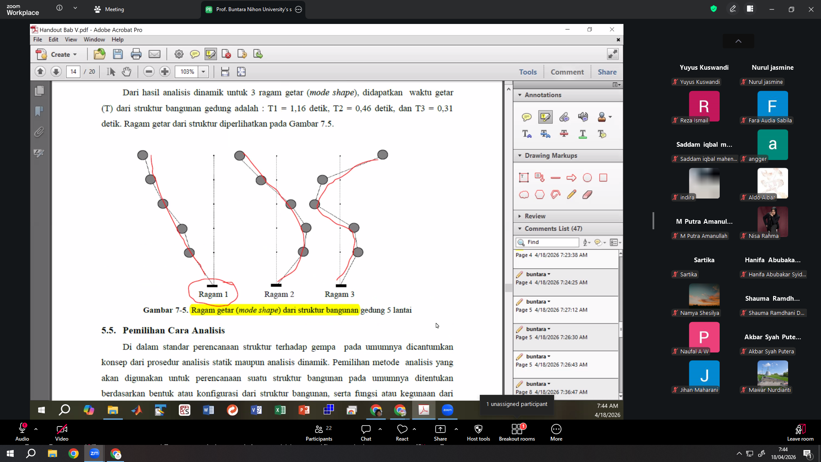Select the Cloud drawing tool

524,195
